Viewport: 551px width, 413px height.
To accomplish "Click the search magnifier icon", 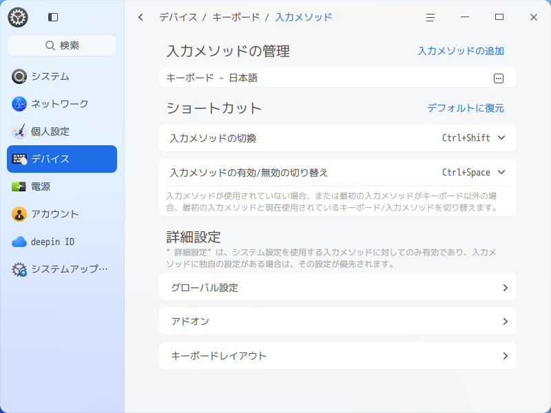I will (50, 45).
